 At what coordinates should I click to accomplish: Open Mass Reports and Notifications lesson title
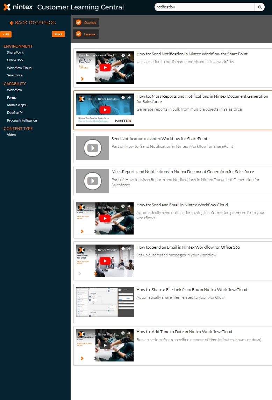tap(182, 171)
